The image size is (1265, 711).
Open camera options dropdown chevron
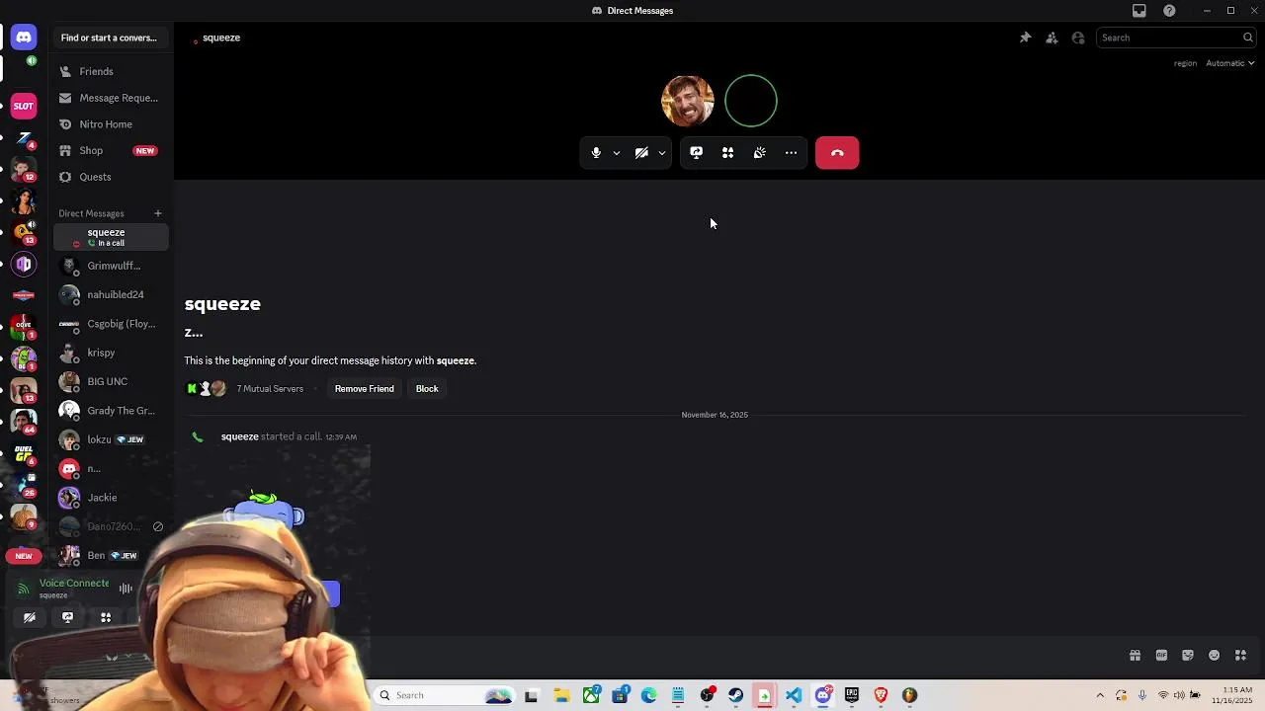coord(662,153)
